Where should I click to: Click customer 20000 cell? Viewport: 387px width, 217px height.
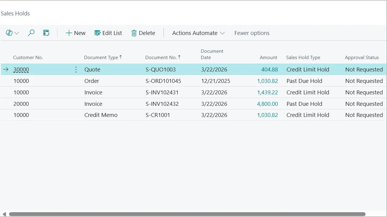[21, 104]
